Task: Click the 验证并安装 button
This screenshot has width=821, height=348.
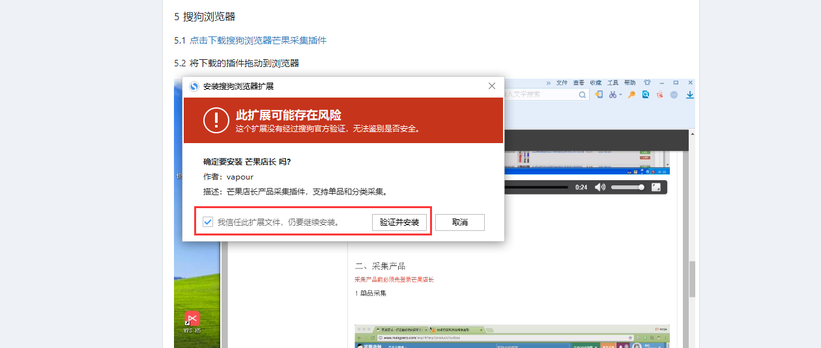Action: click(x=399, y=222)
